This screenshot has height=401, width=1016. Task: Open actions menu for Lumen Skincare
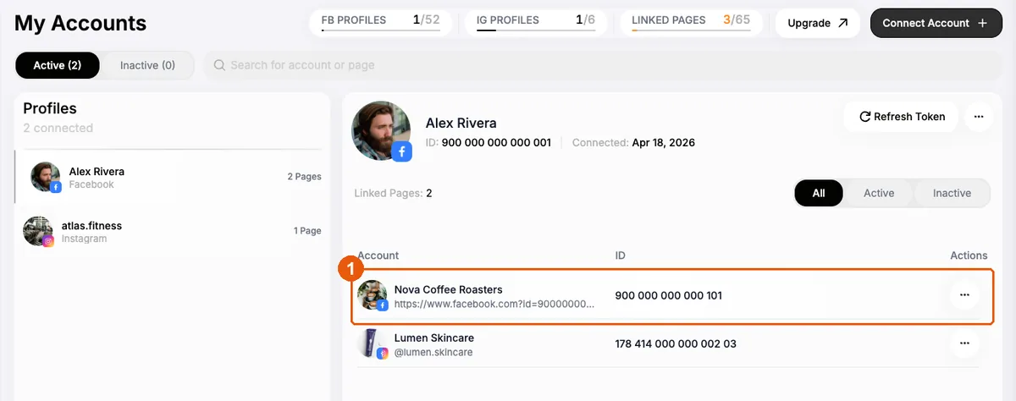pos(964,343)
